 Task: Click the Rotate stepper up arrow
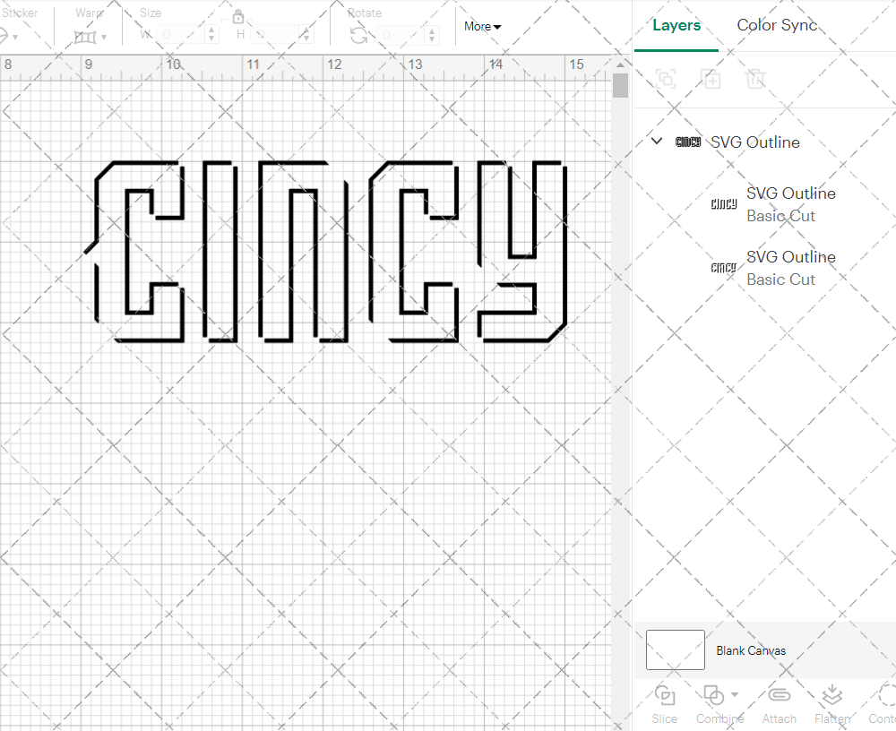[x=432, y=30]
